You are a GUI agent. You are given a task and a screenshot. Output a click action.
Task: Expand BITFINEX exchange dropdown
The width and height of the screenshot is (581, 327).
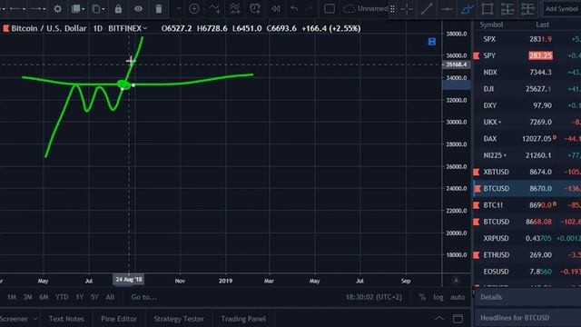145,28
